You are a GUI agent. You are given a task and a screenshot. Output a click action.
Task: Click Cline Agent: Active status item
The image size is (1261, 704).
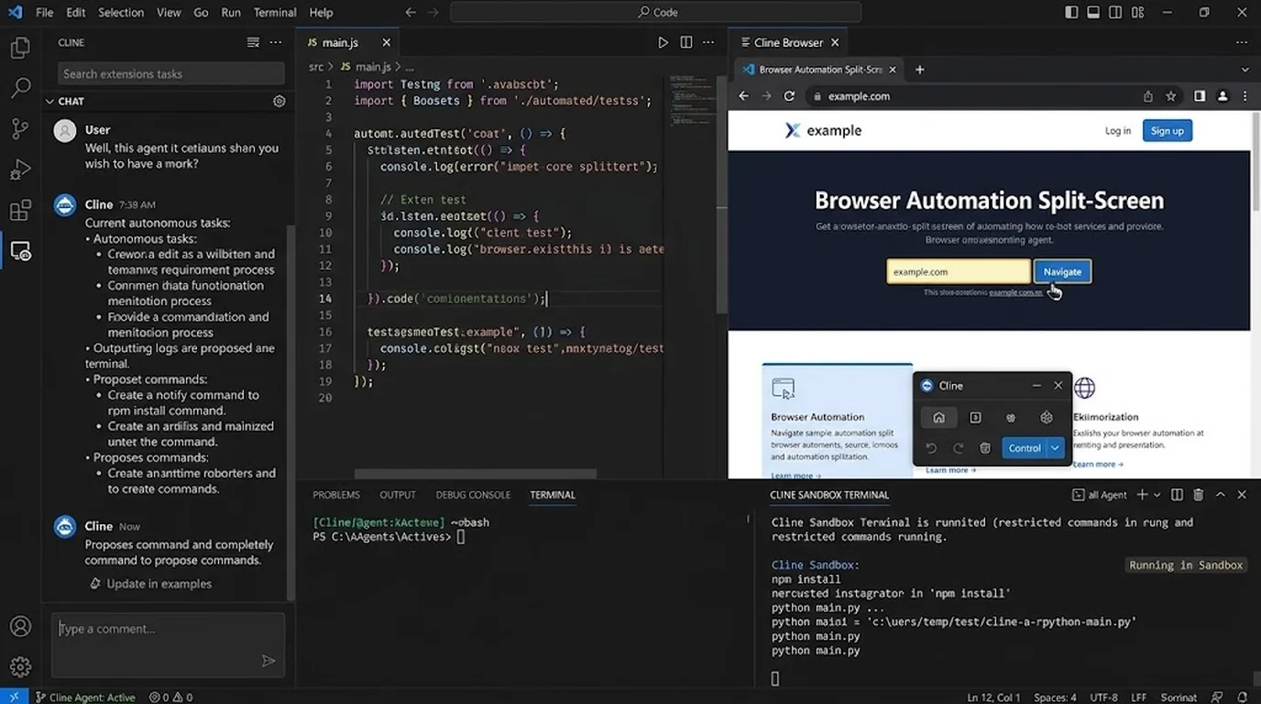pyautogui.click(x=84, y=698)
